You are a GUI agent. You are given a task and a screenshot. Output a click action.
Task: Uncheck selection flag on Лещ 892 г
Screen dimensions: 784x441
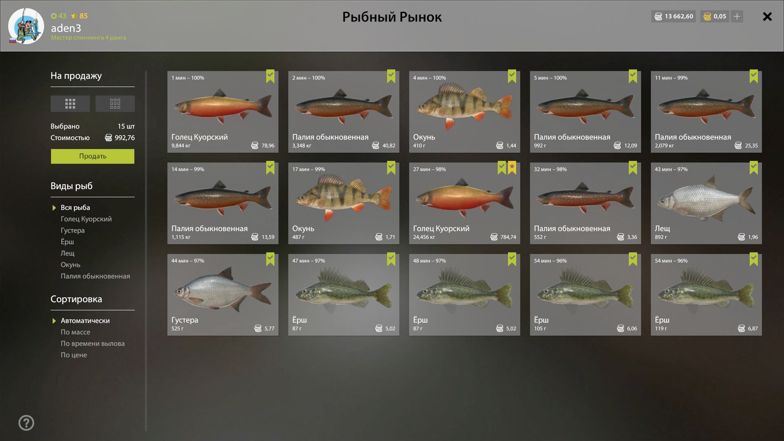point(754,167)
